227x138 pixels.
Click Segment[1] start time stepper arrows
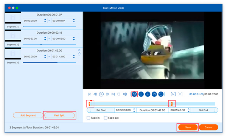[45, 21]
